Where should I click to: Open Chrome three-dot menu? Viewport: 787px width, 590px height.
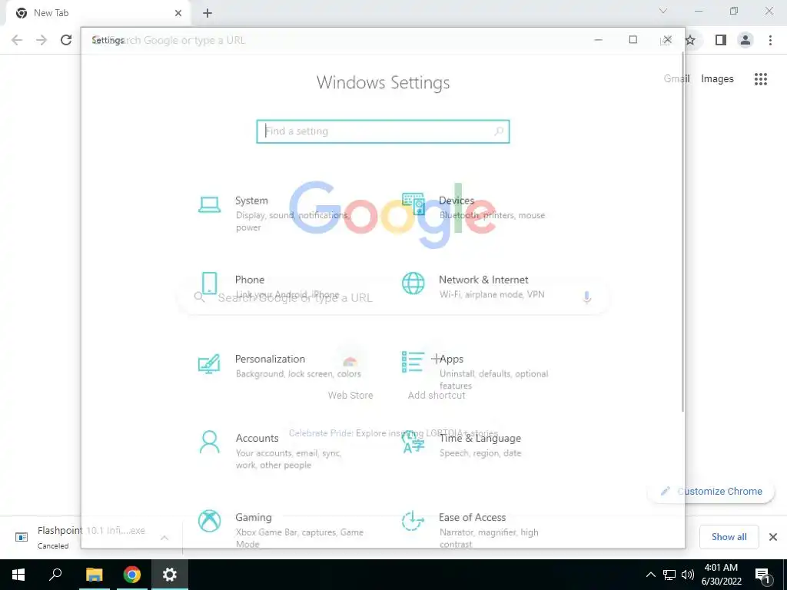point(770,40)
